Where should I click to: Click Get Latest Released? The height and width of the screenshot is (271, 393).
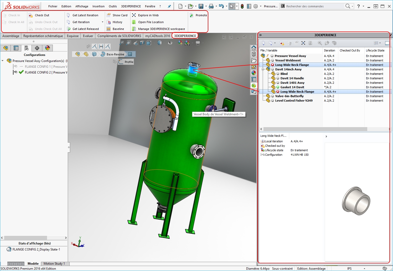(83, 29)
